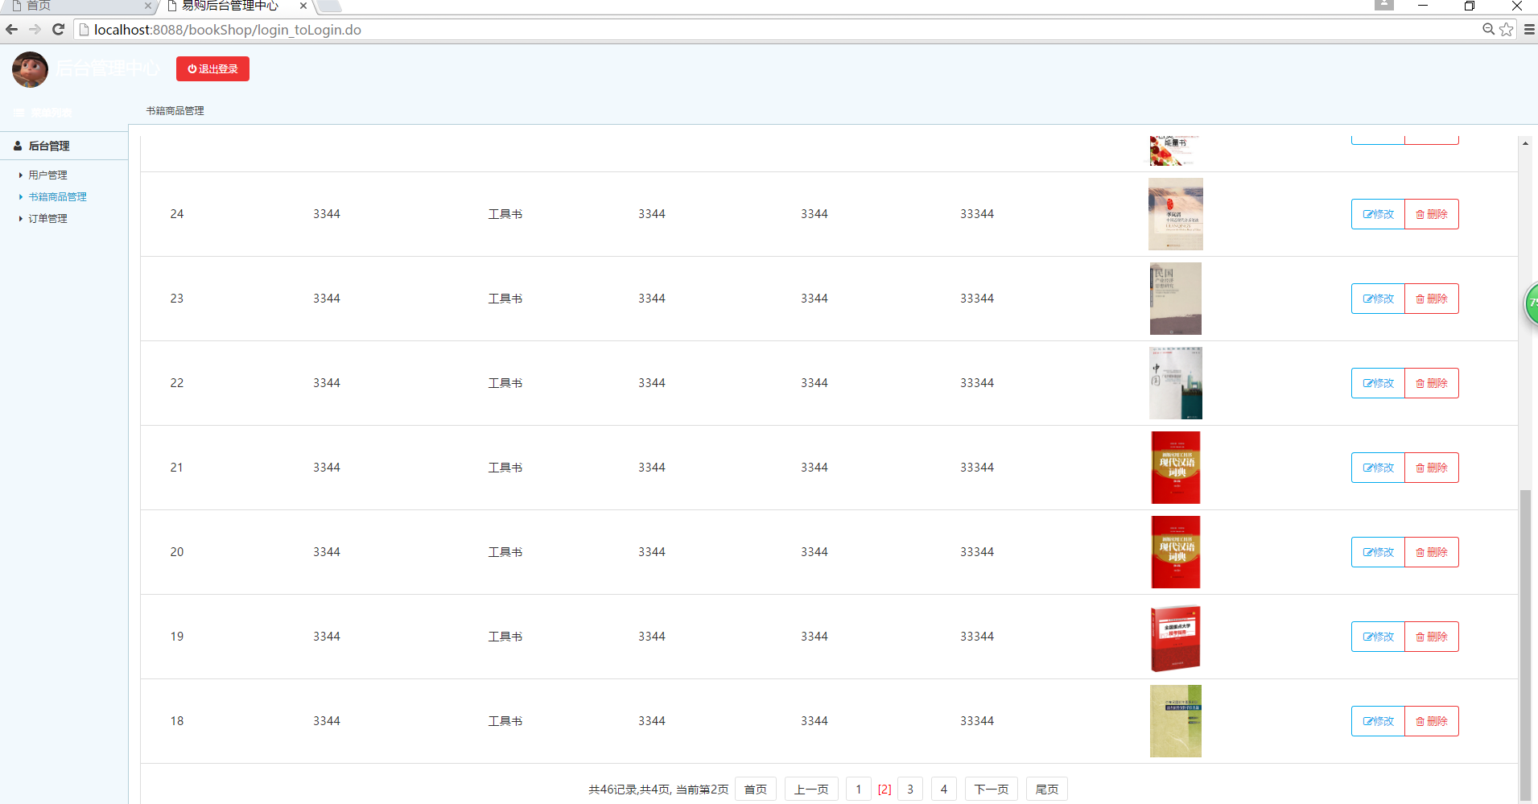Image resolution: width=1538 pixels, height=804 pixels.
Task: Click the vertical scrollbar thumb
Action: coord(1525,644)
